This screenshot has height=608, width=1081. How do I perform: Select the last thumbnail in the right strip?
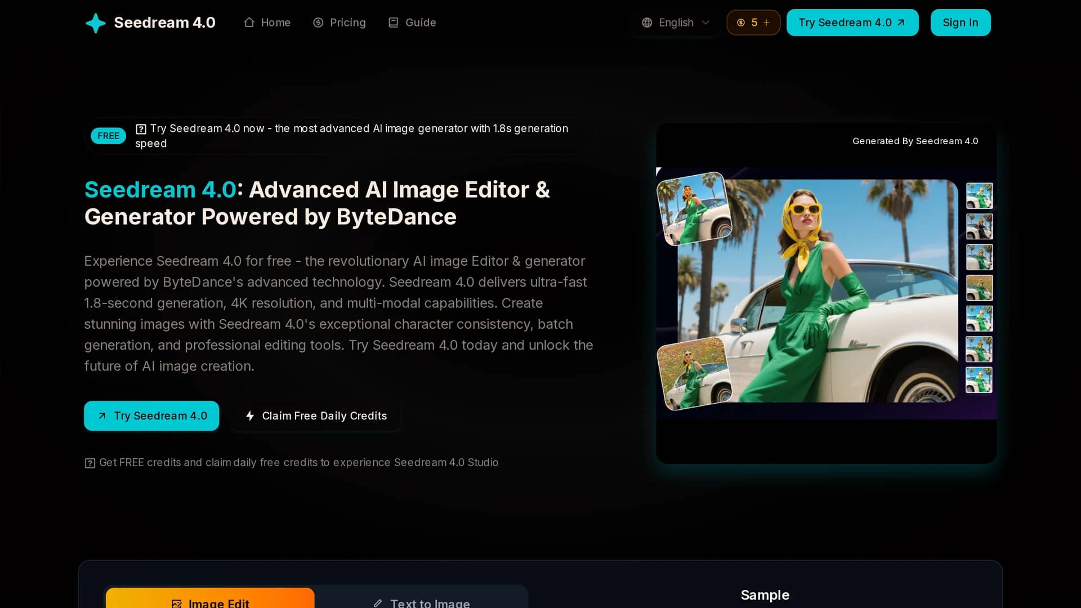pyautogui.click(x=979, y=380)
